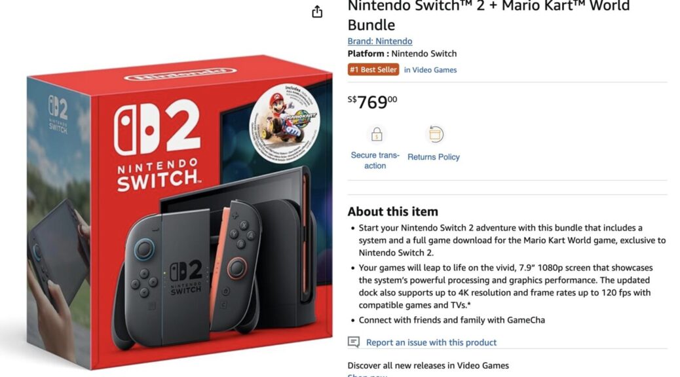Click the 'About this item' heading
The image size is (680, 377).
[393, 211]
